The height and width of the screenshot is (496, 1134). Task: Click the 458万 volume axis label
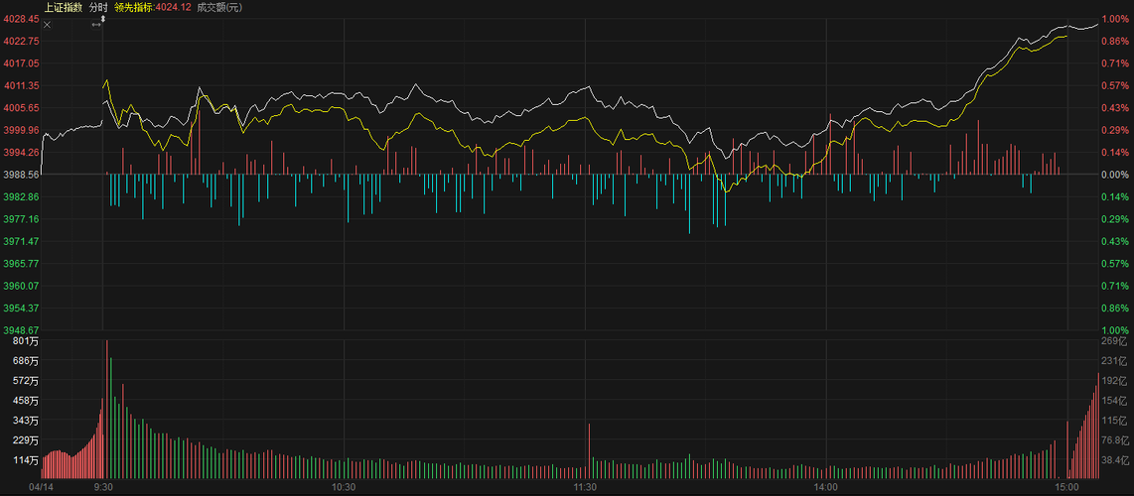[27, 400]
